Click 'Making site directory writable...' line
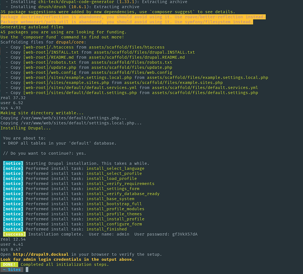303x274 pixels. [42, 113]
